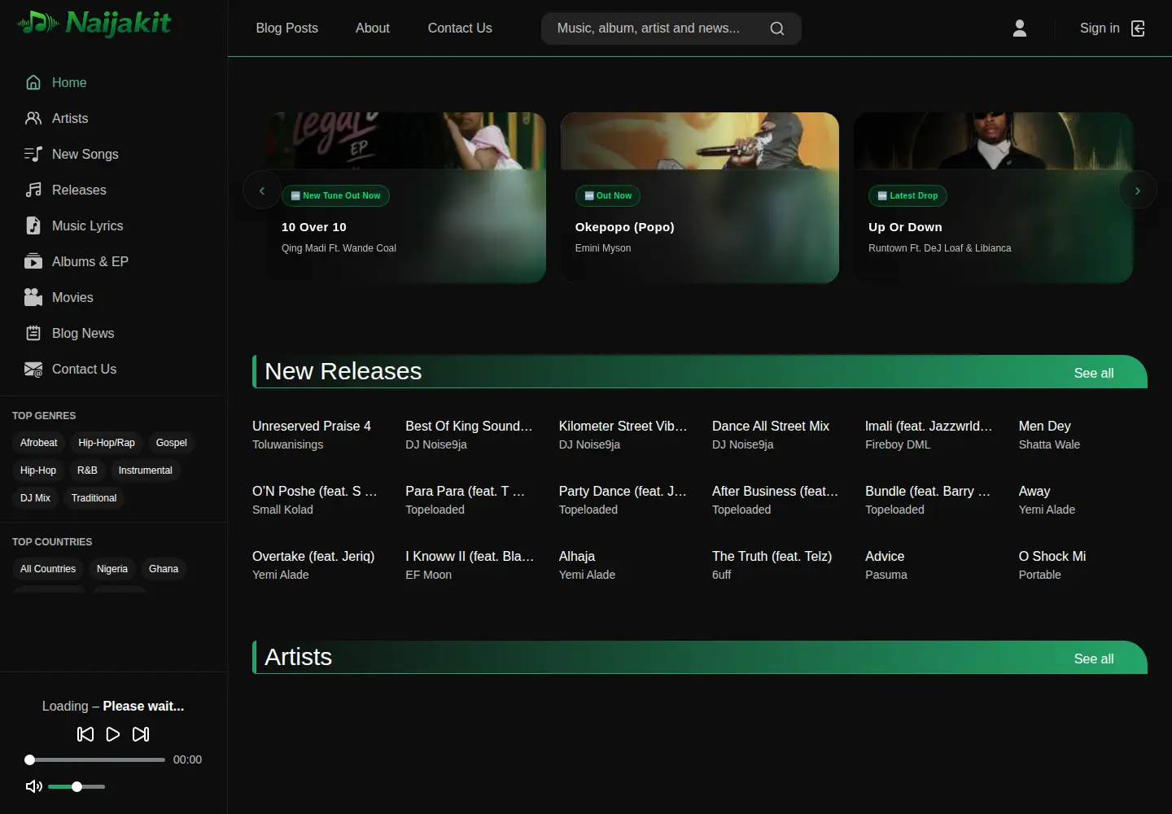This screenshot has height=814, width=1172.
Task: Open the Up Or Down featured card
Action: [x=993, y=198]
